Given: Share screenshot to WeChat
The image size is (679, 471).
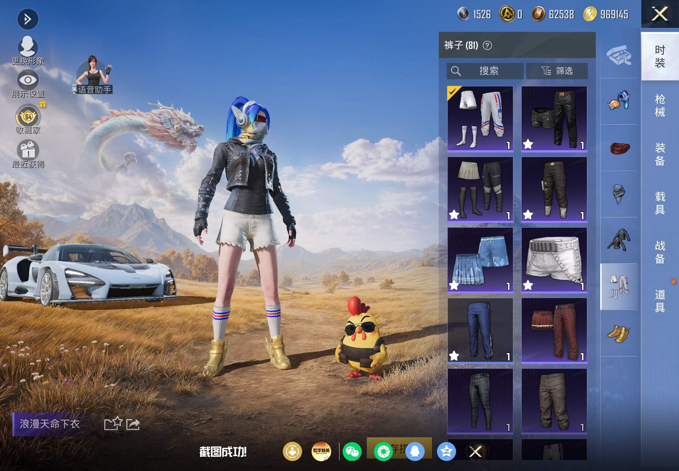Looking at the screenshot, I should pyautogui.click(x=352, y=451).
